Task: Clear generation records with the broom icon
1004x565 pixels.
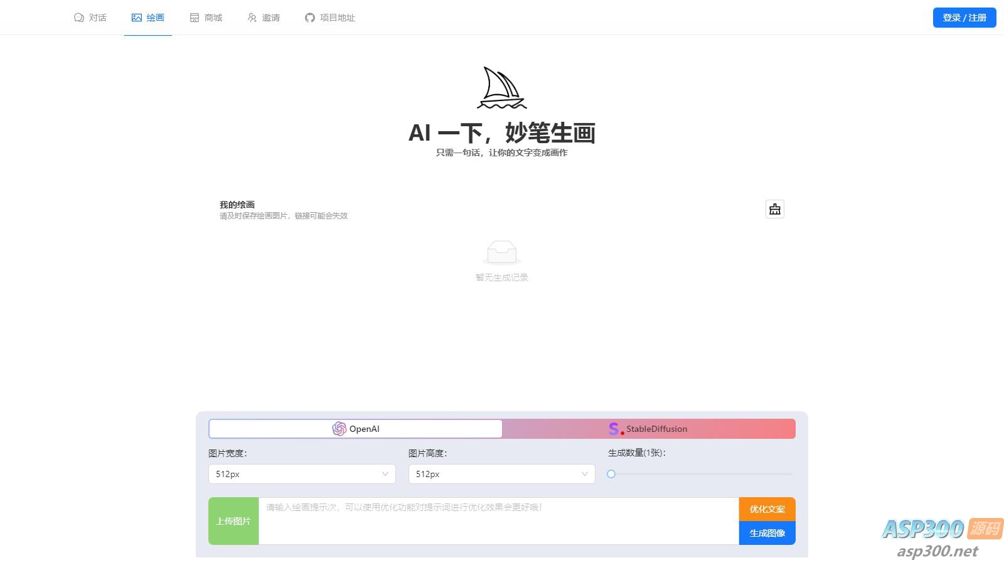Action: point(774,209)
